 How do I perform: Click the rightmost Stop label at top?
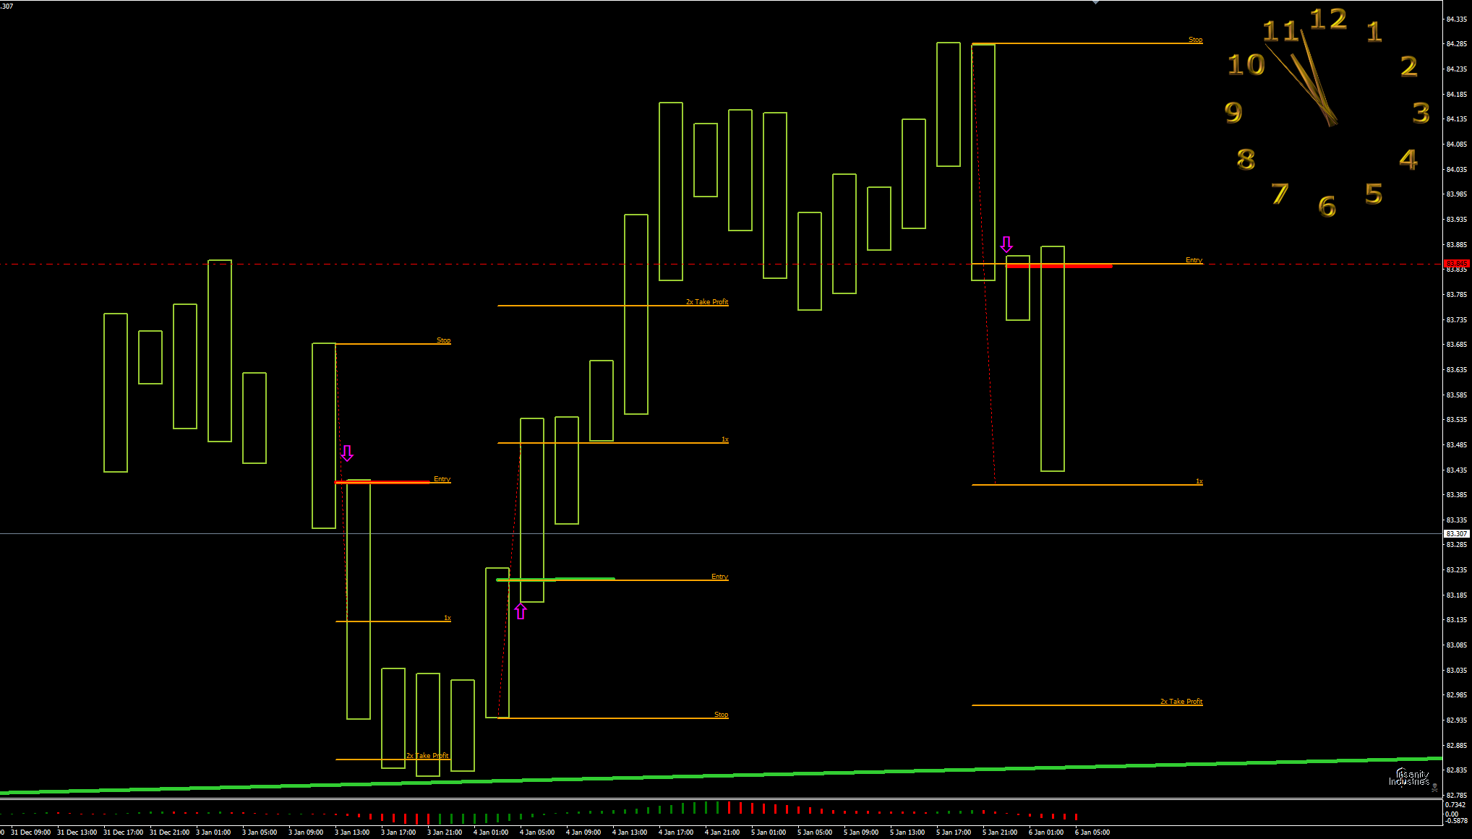pos(1195,40)
